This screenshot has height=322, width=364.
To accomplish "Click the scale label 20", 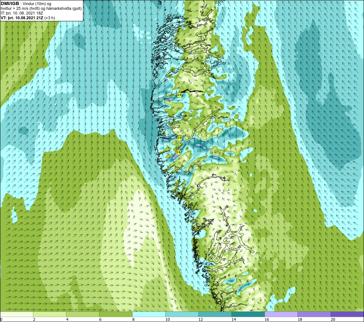I will point(333,319).
